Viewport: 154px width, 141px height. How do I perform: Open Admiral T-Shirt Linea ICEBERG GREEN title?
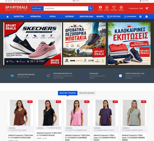tap(133, 138)
